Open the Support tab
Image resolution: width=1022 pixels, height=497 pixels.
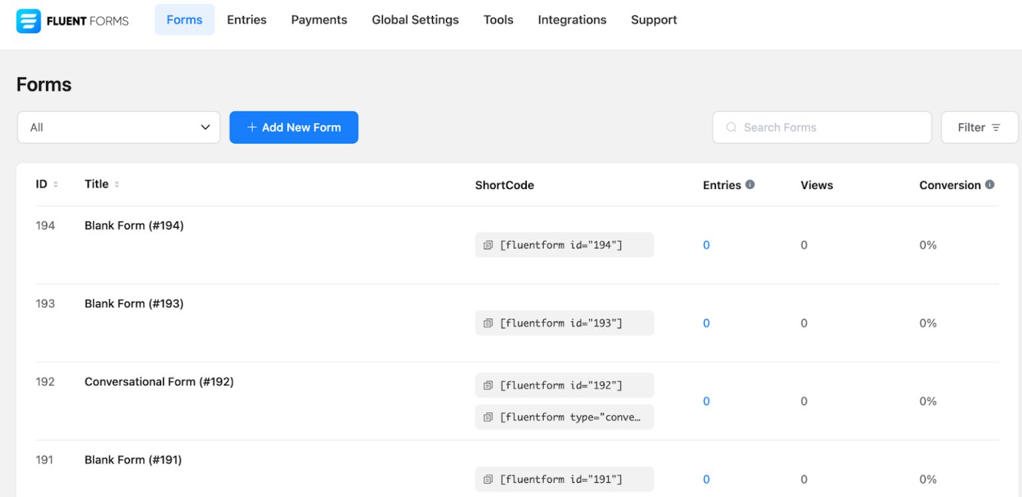tap(654, 20)
